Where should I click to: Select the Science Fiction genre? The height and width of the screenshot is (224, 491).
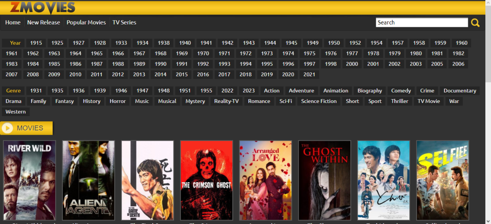point(319,102)
